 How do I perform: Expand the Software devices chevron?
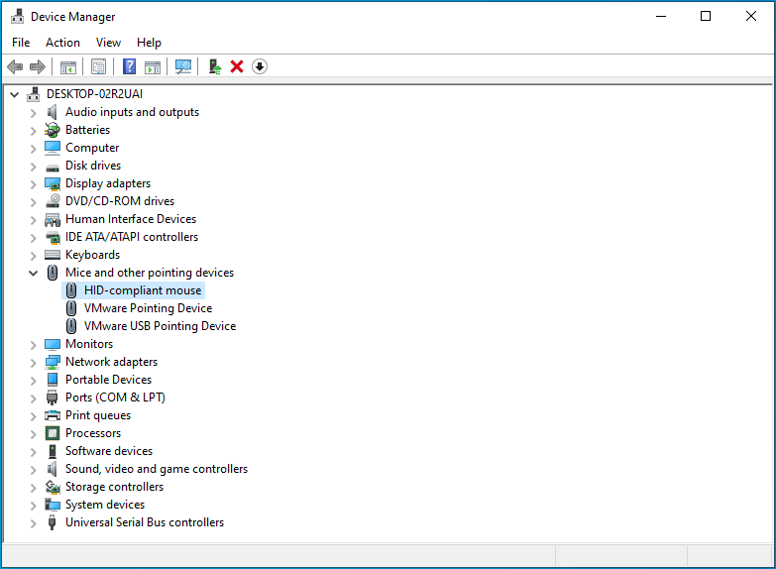33,452
